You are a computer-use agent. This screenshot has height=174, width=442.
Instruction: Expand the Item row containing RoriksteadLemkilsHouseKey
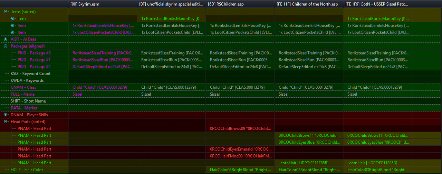(x=12, y=26)
